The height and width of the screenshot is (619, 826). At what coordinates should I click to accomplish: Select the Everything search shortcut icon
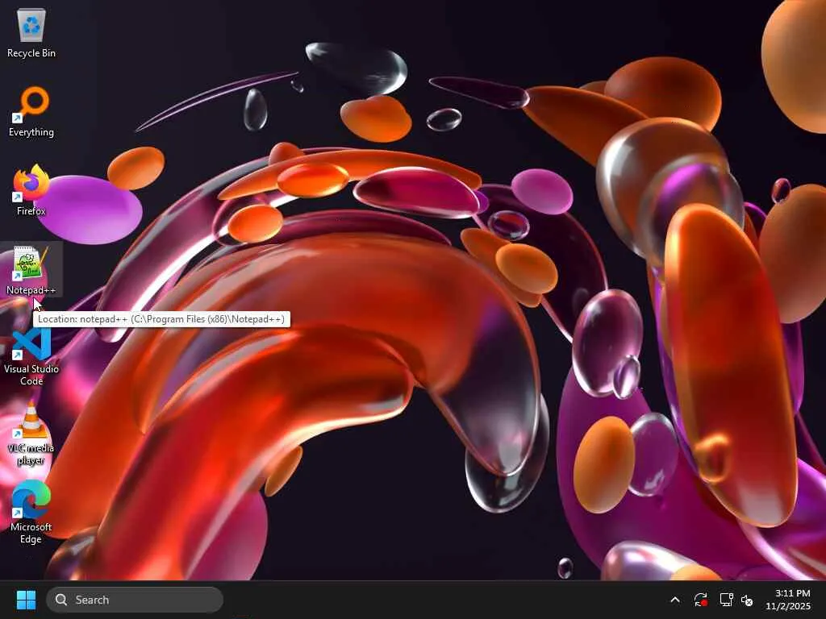point(31,112)
